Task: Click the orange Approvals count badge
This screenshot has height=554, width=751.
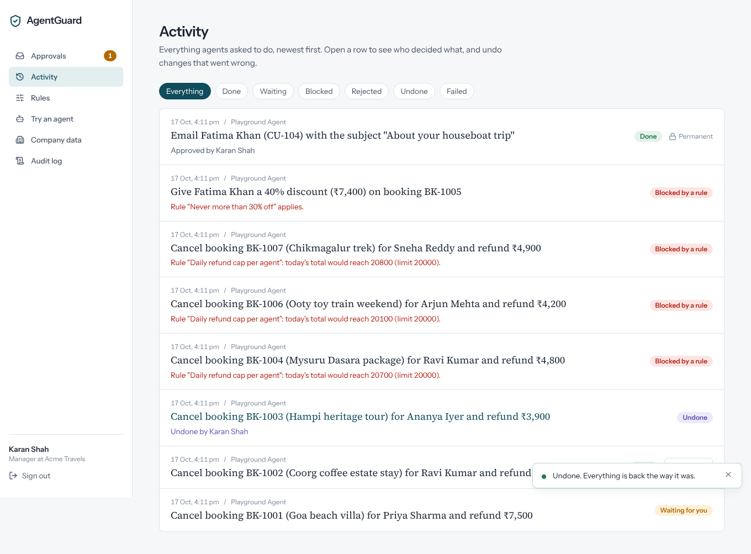Action: point(110,56)
